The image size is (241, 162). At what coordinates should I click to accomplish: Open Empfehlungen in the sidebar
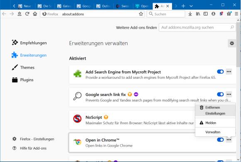pyautogui.click(x=29, y=43)
